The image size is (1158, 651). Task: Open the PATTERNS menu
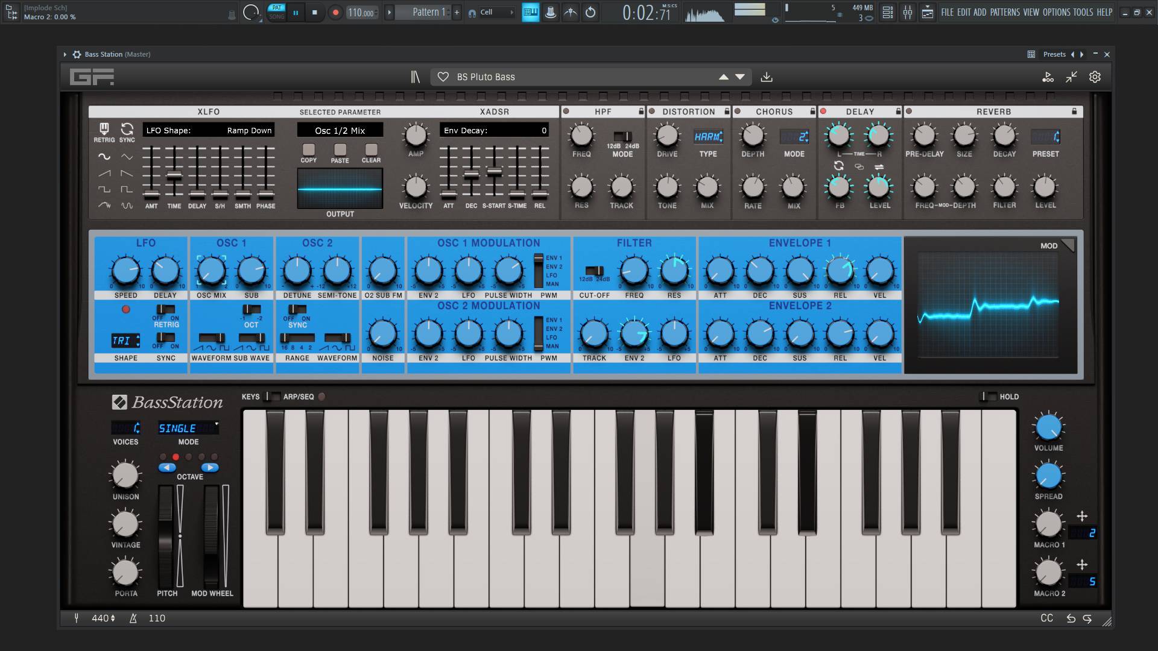click(1005, 12)
